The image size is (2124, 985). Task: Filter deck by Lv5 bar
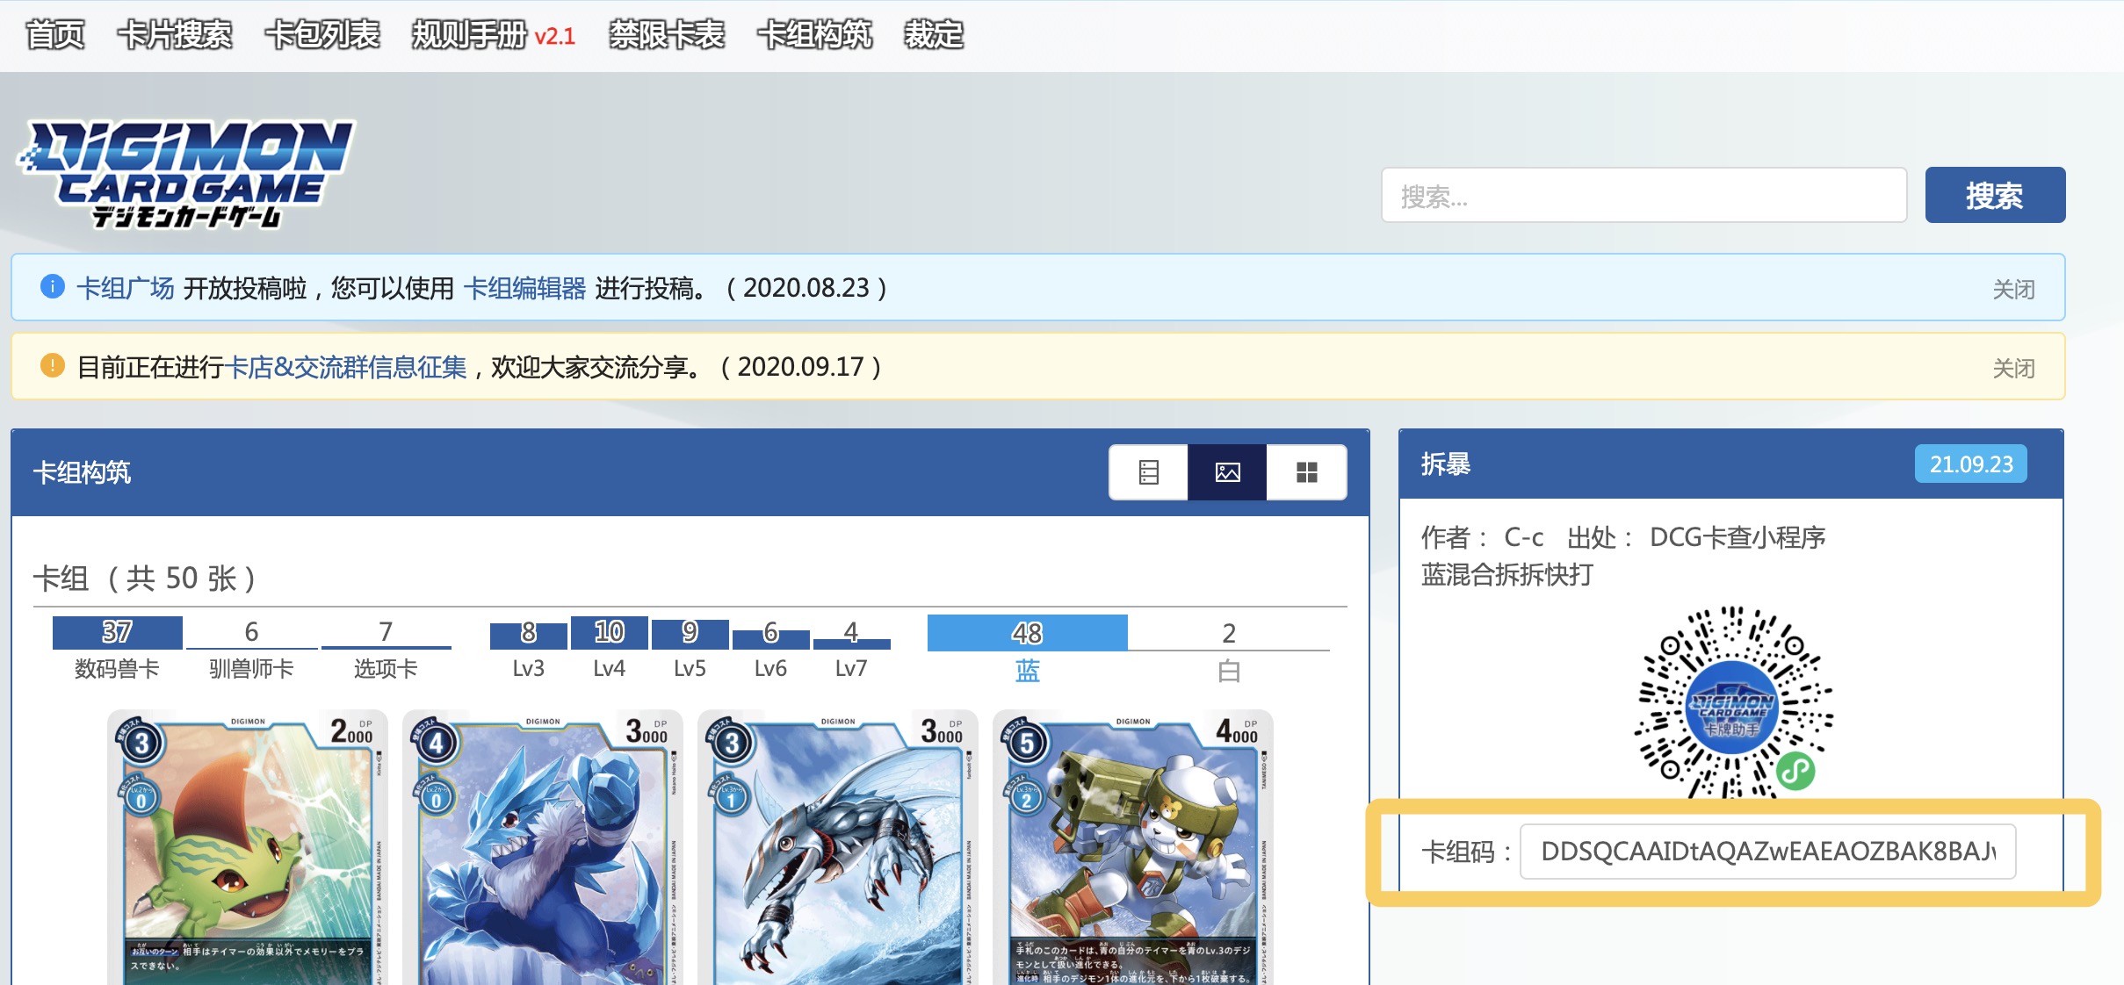[x=690, y=648]
